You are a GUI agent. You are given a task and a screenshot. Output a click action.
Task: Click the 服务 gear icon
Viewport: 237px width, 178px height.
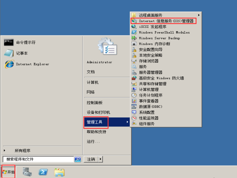click(134, 67)
